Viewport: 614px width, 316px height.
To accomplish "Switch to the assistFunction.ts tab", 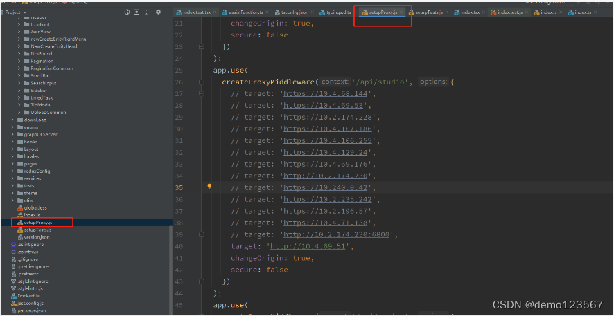I will (245, 12).
